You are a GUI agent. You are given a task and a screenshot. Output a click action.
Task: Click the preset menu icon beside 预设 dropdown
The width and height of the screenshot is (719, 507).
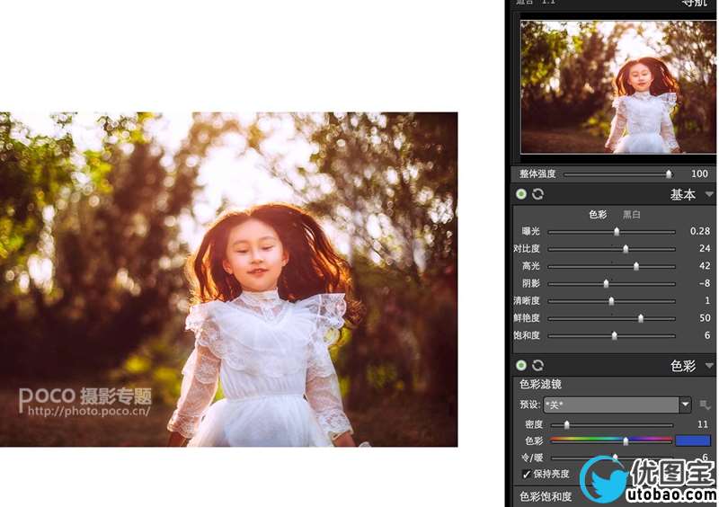706,405
